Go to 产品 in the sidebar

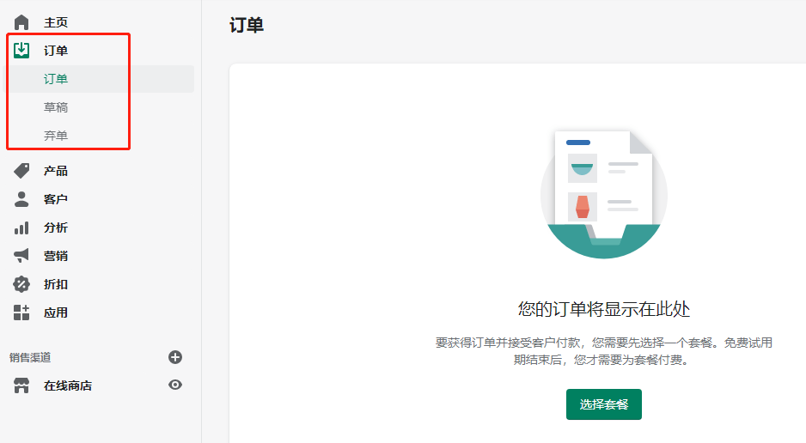(x=56, y=171)
